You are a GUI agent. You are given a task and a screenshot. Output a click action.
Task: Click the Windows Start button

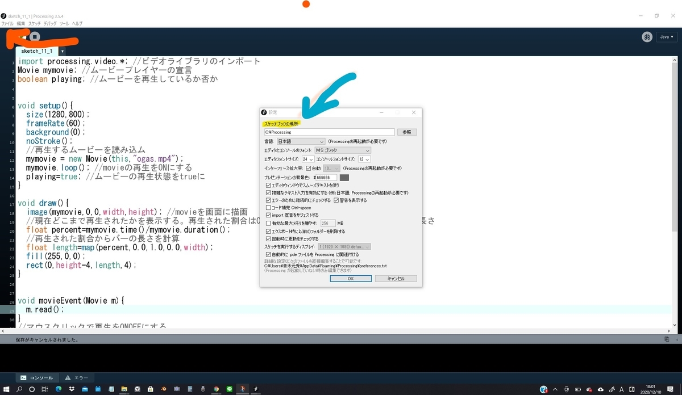point(6,389)
